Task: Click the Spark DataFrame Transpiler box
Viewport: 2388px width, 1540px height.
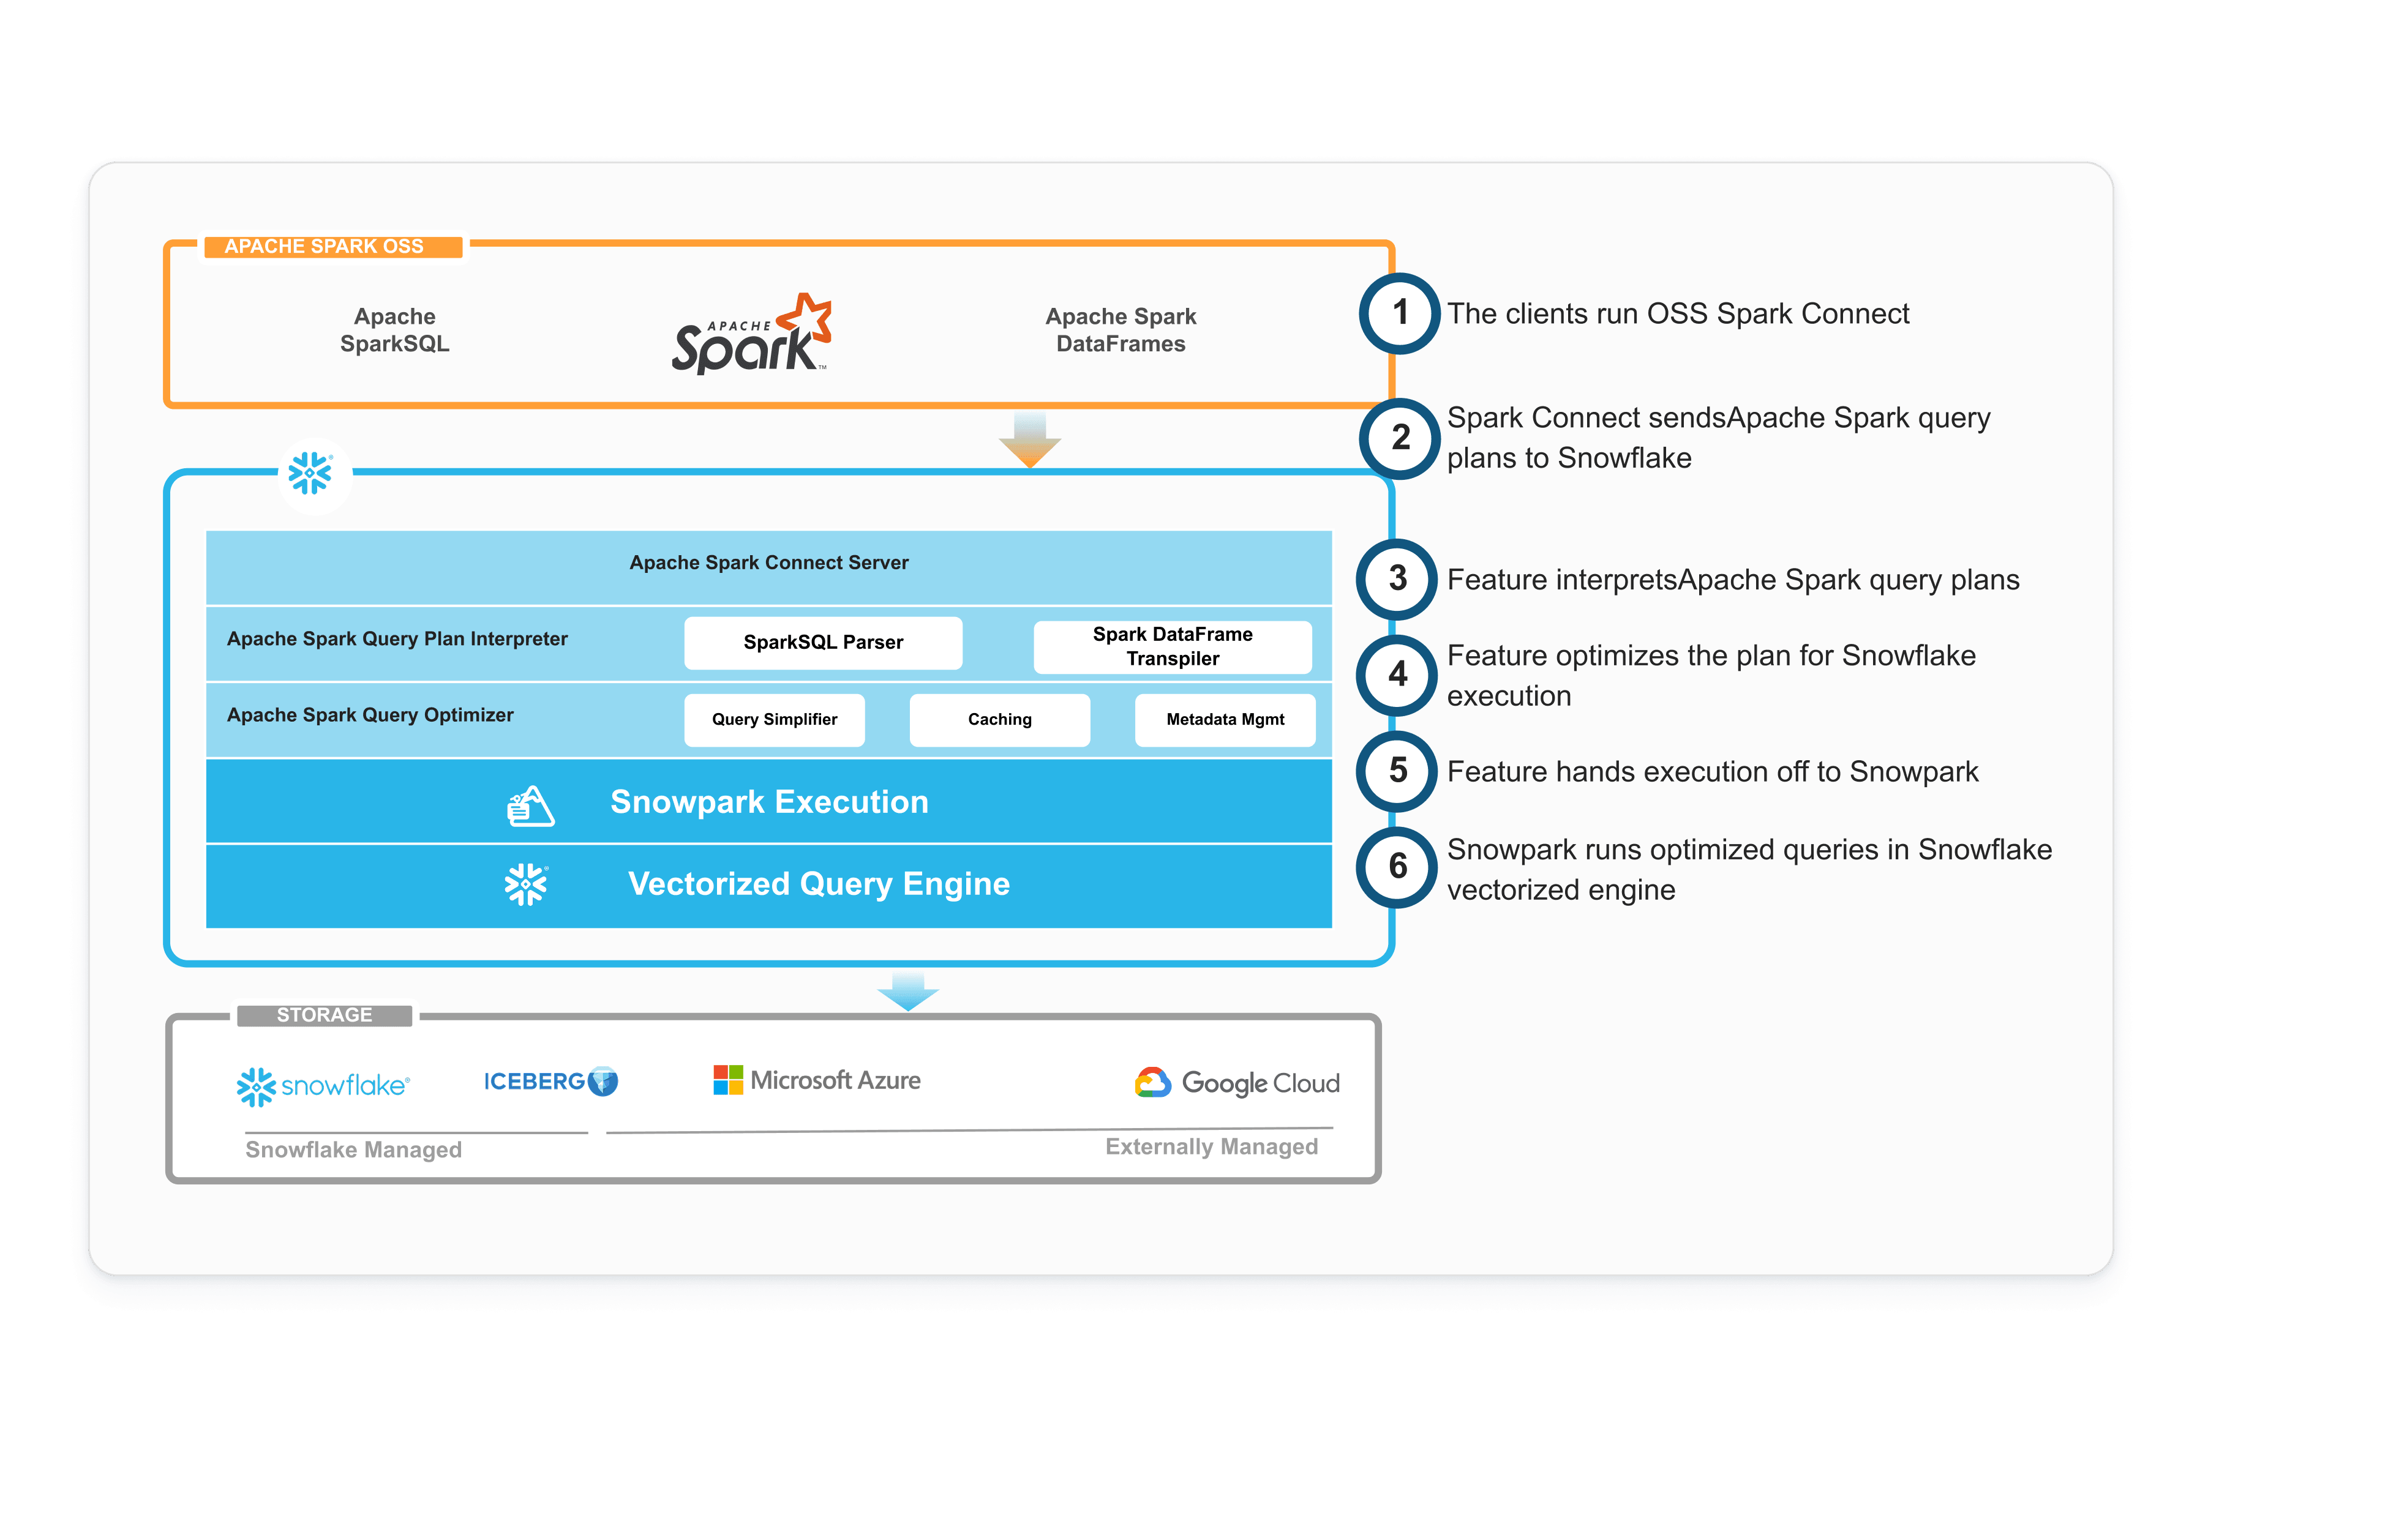Action: (x=1173, y=646)
